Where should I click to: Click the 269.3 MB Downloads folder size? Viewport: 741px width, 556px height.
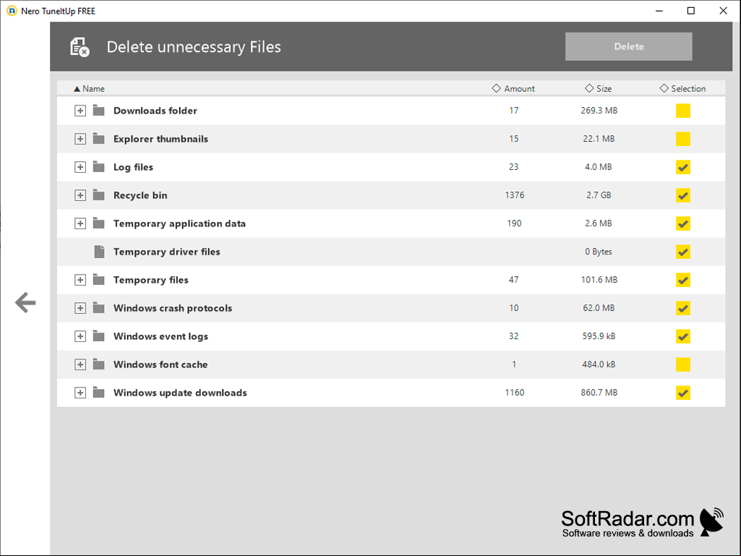coord(599,111)
